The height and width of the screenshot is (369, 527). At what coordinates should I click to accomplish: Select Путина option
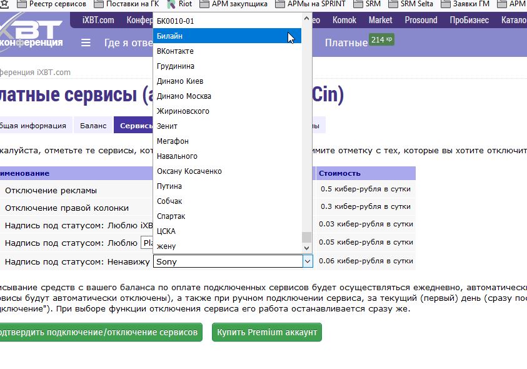pyautogui.click(x=227, y=186)
